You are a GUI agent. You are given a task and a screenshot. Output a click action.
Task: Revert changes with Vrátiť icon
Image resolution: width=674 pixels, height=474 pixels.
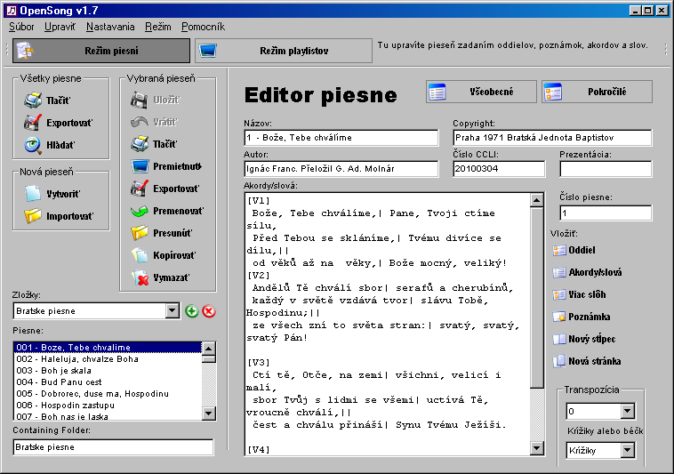pyautogui.click(x=140, y=122)
